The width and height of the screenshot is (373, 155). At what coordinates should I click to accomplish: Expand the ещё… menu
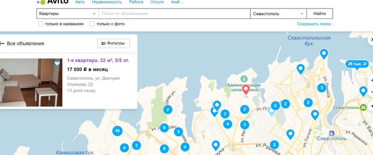[177, 2]
